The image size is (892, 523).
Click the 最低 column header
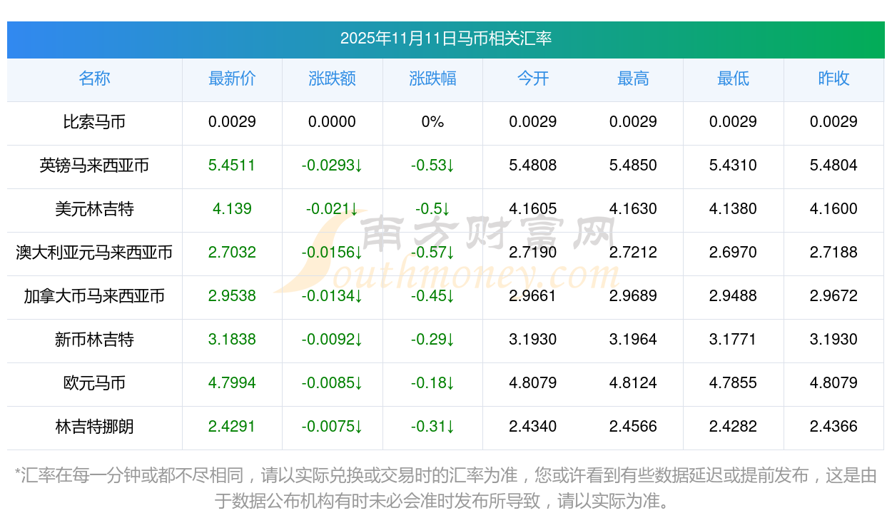[x=734, y=79]
